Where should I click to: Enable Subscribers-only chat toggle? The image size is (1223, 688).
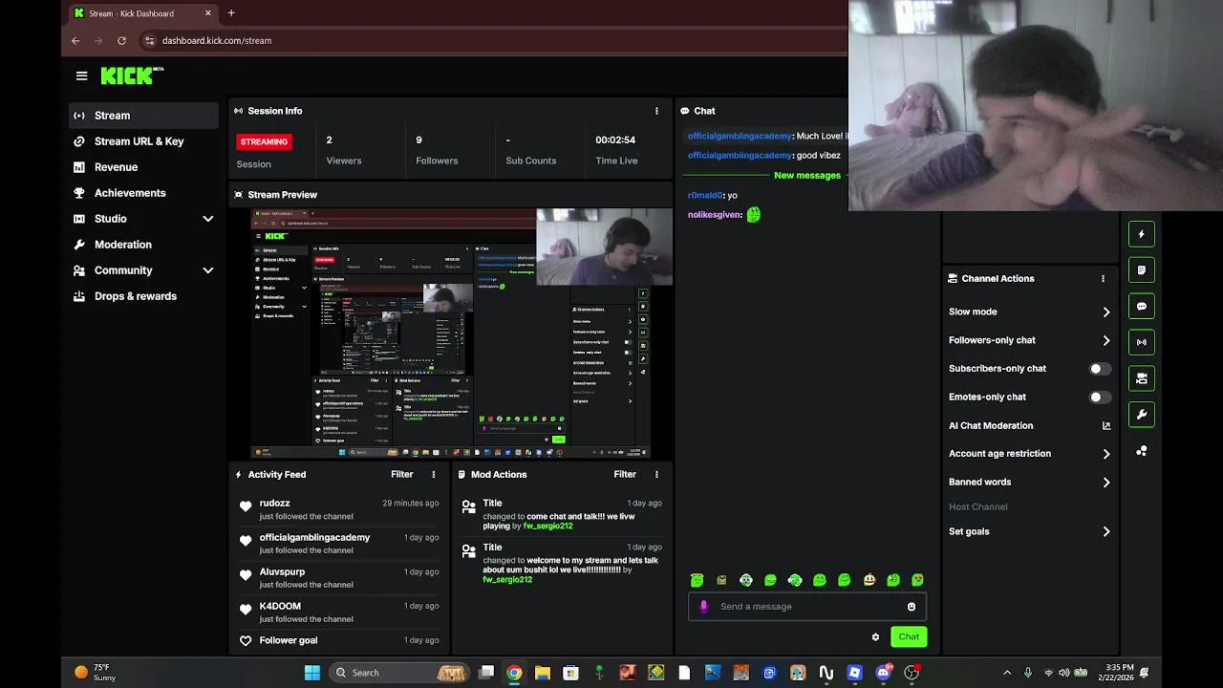[x=1100, y=369]
